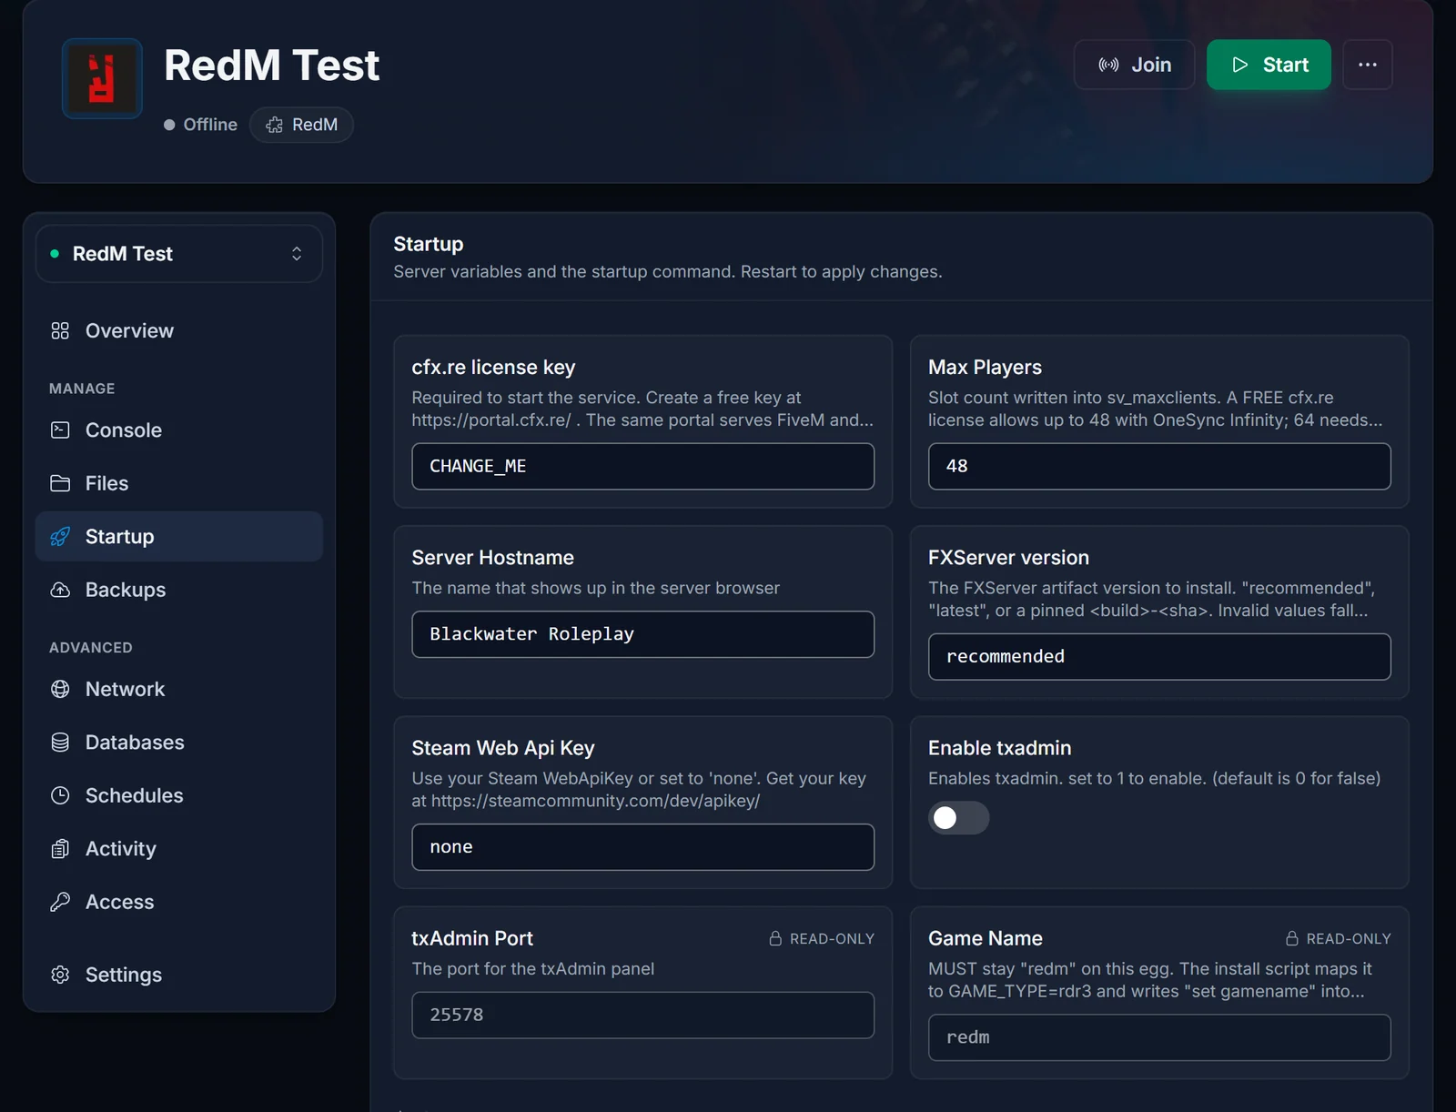Open the Network page
Screen dimensions: 1456x1112
pos(179,690)
